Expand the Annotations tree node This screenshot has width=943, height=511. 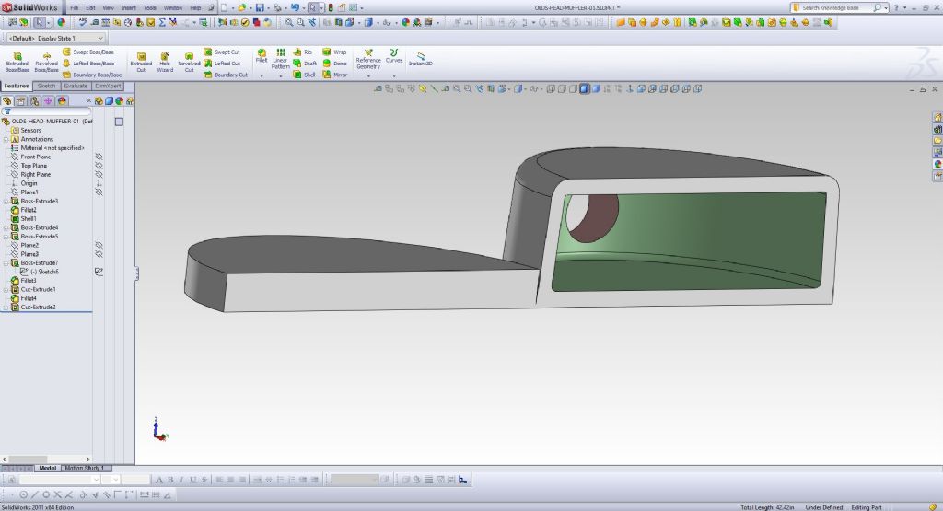[6, 139]
